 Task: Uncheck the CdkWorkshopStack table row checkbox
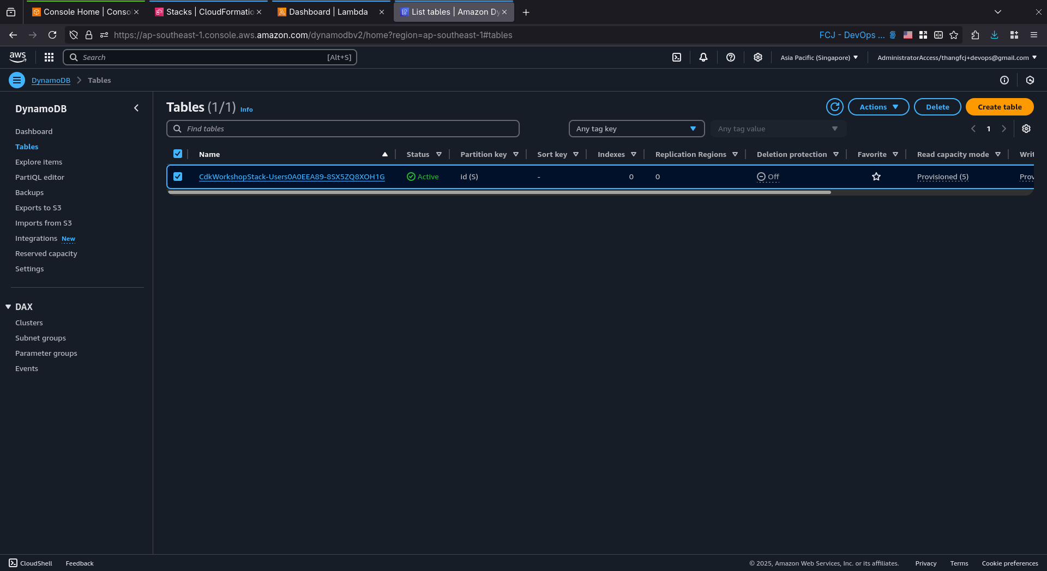click(x=178, y=177)
